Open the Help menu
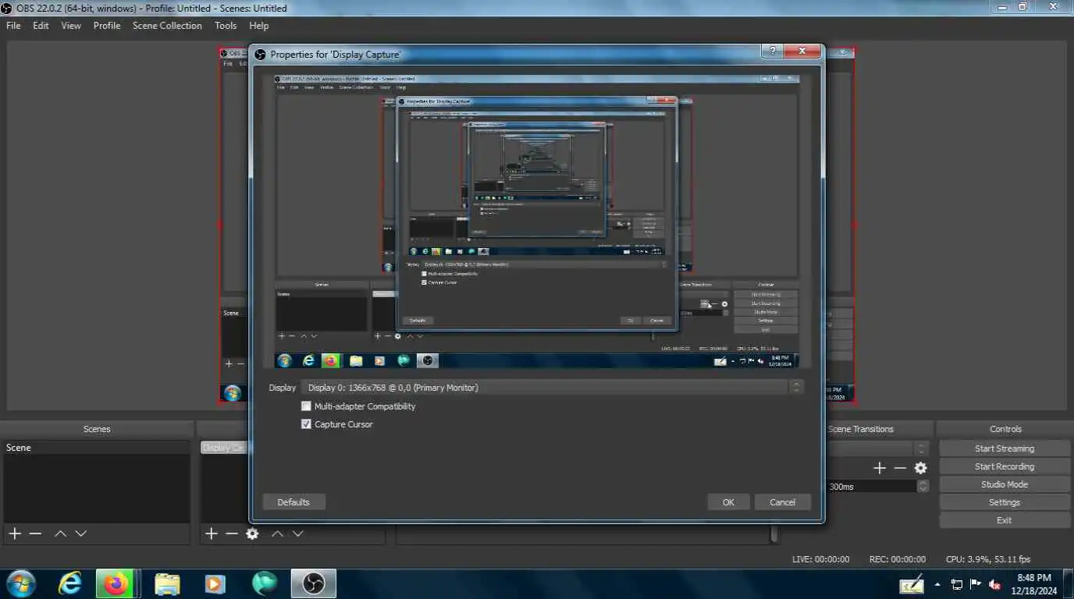The width and height of the screenshot is (1074, 599). 259,26
